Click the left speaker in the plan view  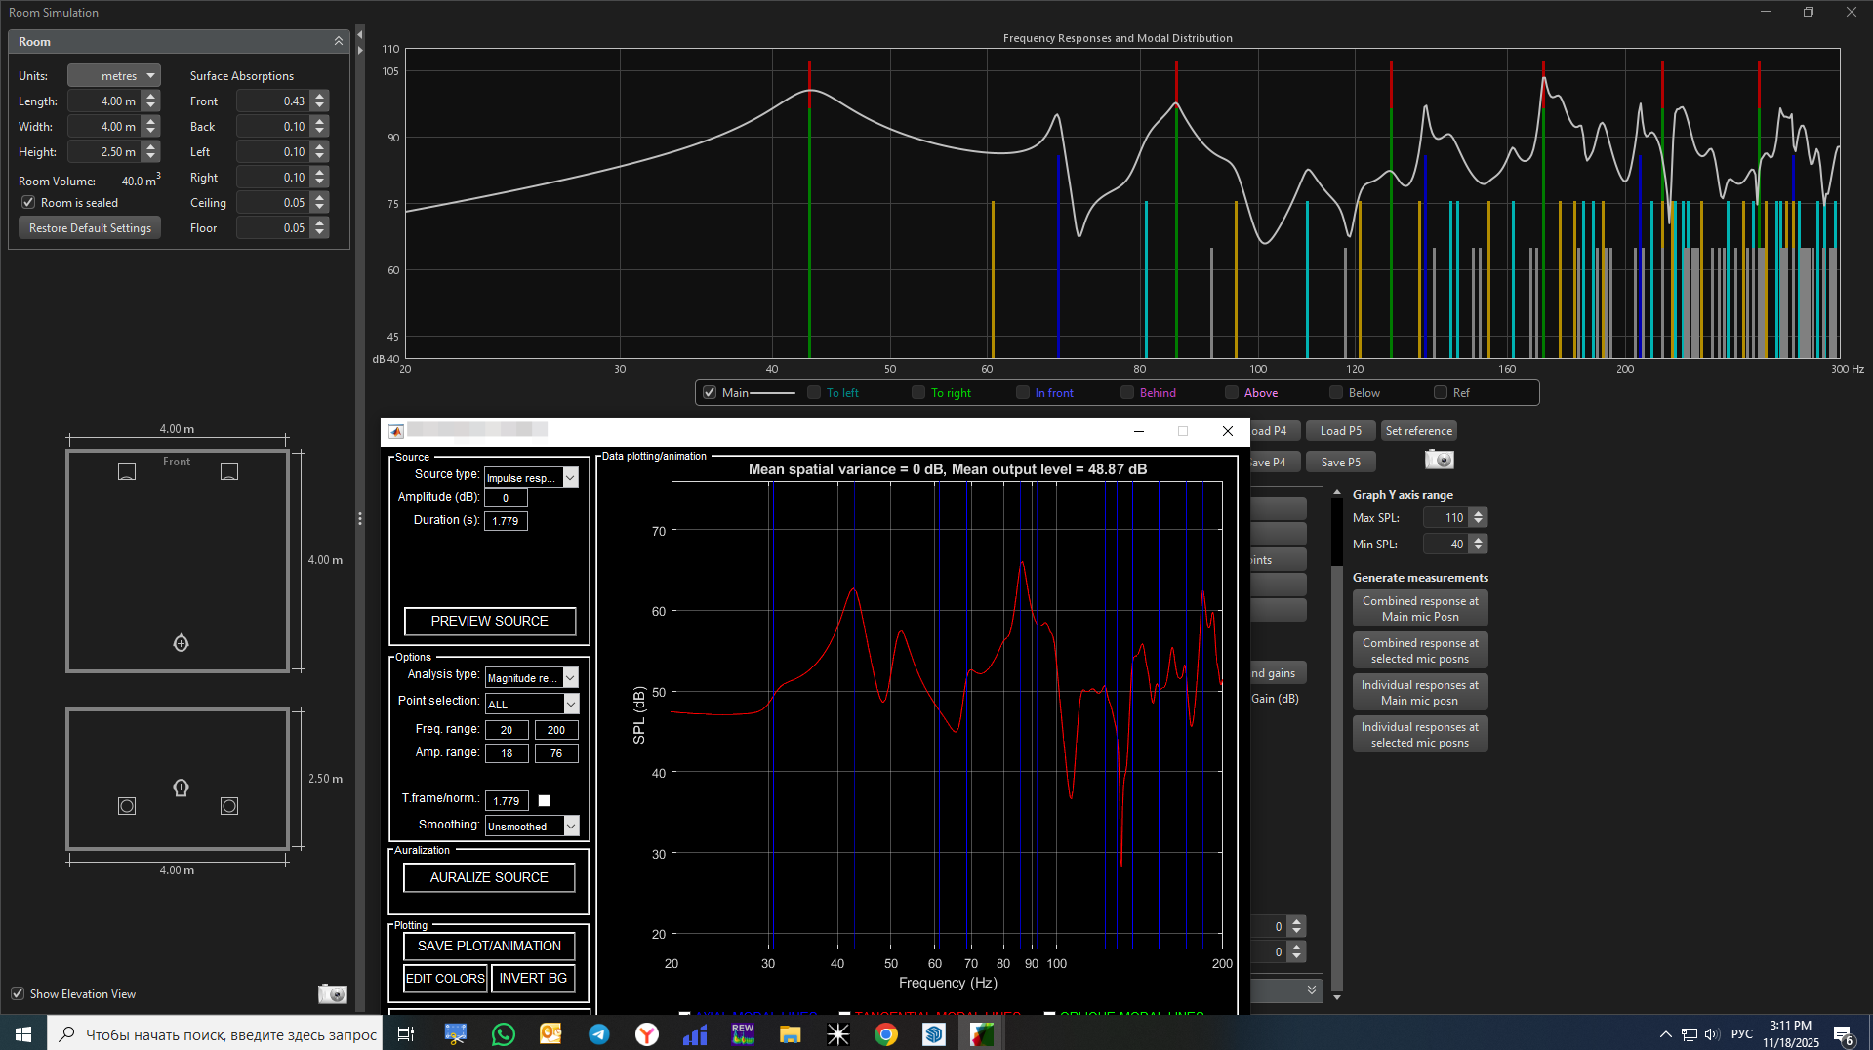127,471
